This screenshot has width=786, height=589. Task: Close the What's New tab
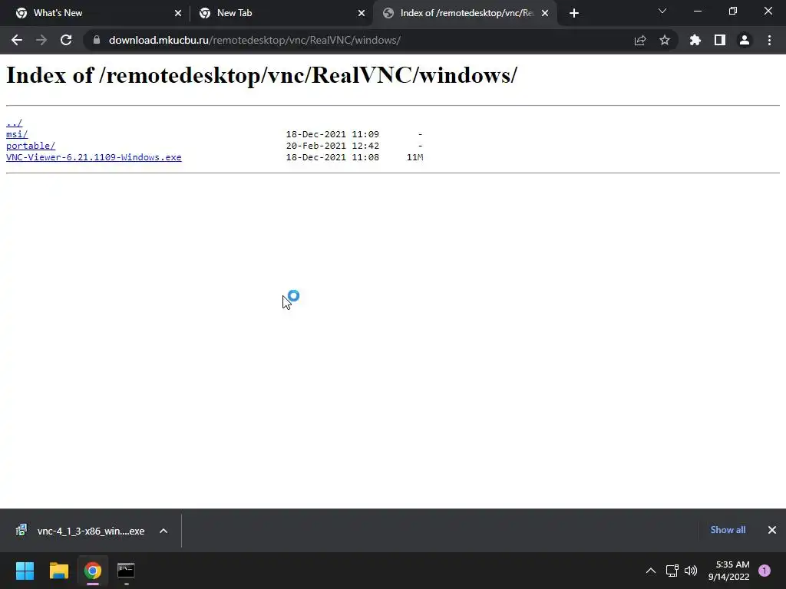pos(178,13)
